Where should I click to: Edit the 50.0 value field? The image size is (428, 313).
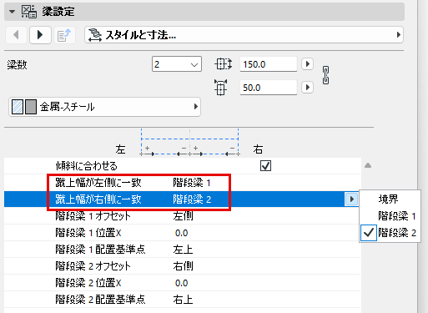[269, 88]
